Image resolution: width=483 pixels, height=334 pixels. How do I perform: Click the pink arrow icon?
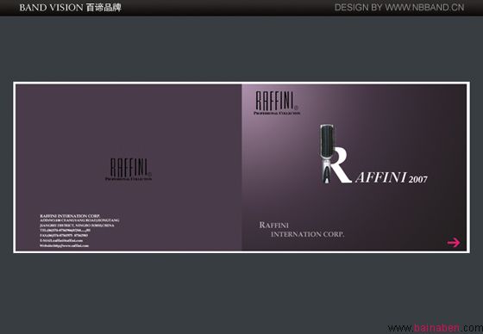pyautogui.click(x=454, y=243)
